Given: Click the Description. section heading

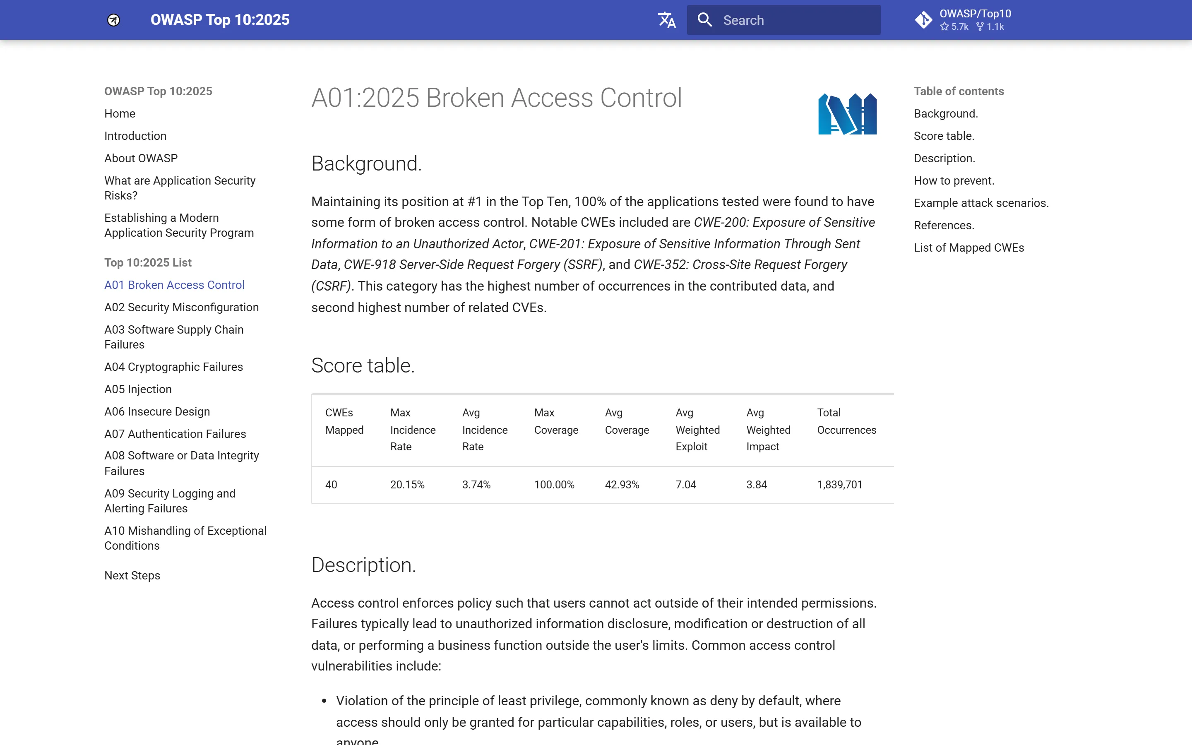Looking at the screenshot, I should (x=363, y=565).
